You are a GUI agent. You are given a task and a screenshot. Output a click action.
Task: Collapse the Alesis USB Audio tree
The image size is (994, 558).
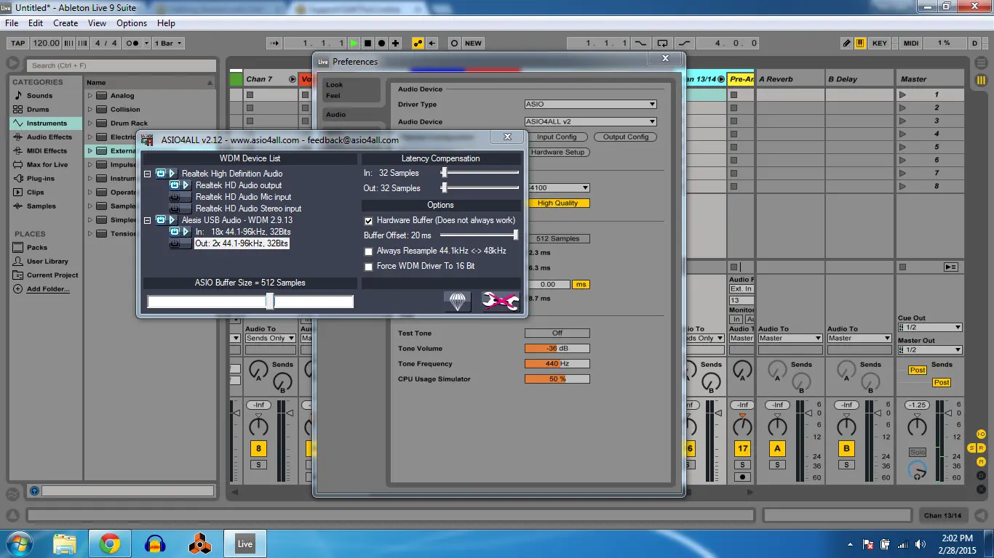148,219
